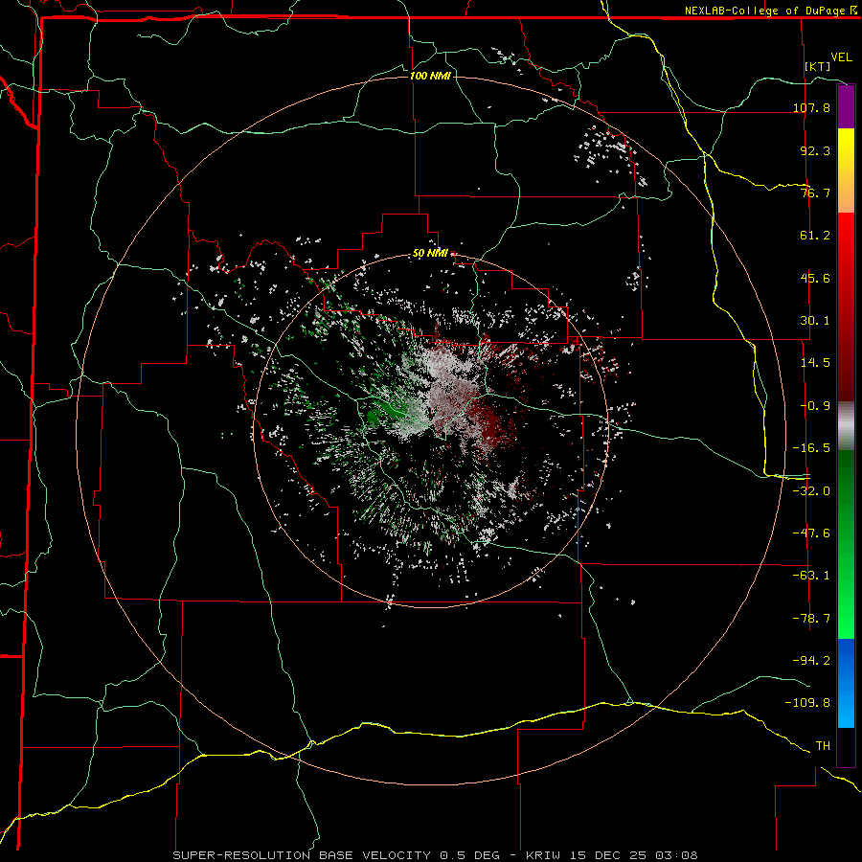Click the -63.1 velocity scale value

tap(811, 576)
